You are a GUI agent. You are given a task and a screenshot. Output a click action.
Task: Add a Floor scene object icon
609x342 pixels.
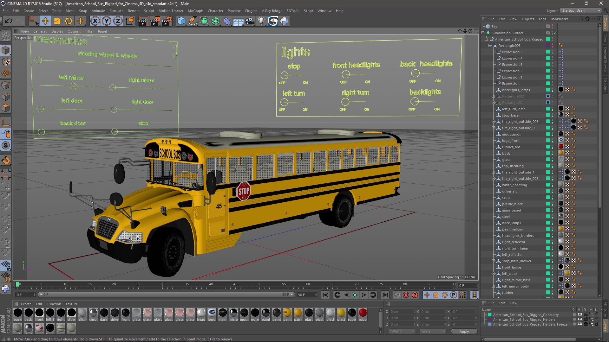point(238,21)
